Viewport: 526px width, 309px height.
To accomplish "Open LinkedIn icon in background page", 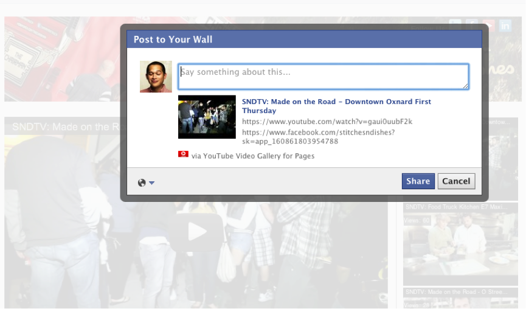I will click(x=505, y=25).
